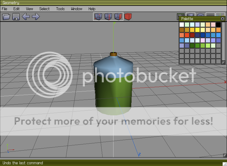The width and height of the screenshot is (227, 166).
Task: Pick the pale pink swatch in top row
Action: [213, 24]
